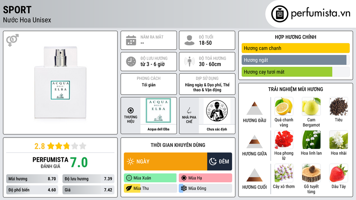Click the sun icon for Mùa Hạ
This screenshot has width=356, height=200.
tap(184, 178)
